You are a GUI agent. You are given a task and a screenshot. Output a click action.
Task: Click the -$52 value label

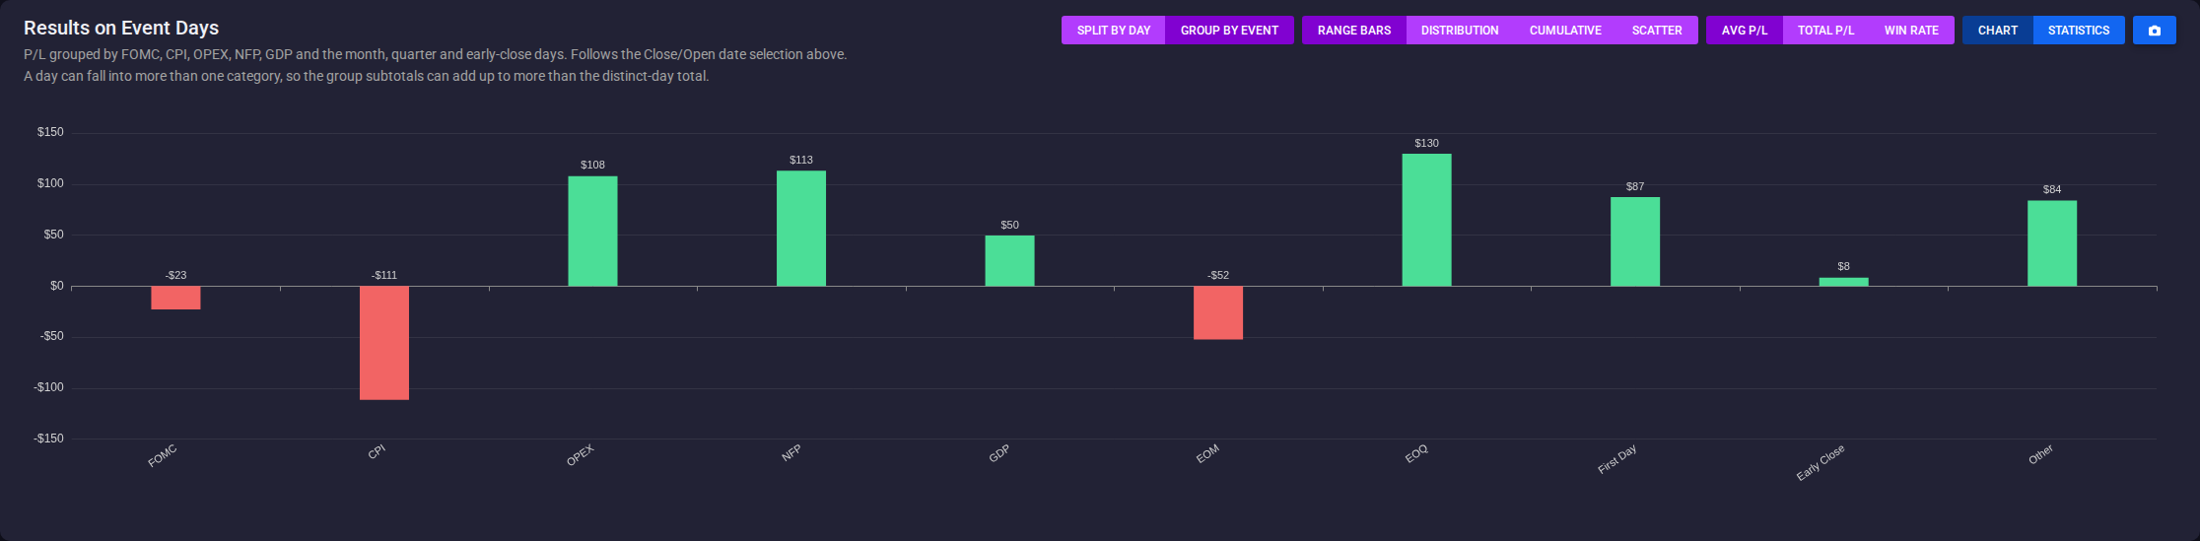(x=1218, y=275)
